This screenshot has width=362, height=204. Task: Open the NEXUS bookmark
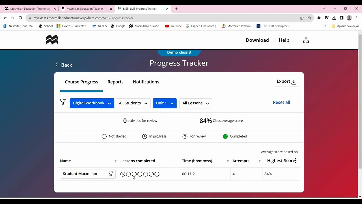100,26
